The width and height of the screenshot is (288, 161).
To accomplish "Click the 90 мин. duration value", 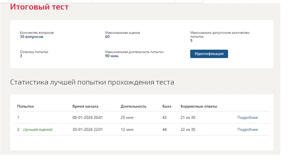I will [112, 56].
